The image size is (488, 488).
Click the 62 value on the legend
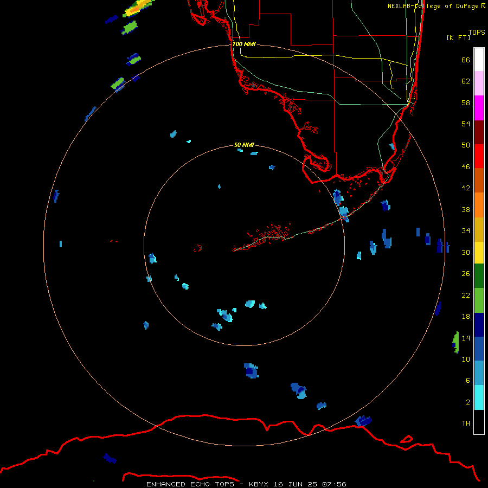click(x=466, y=81)
